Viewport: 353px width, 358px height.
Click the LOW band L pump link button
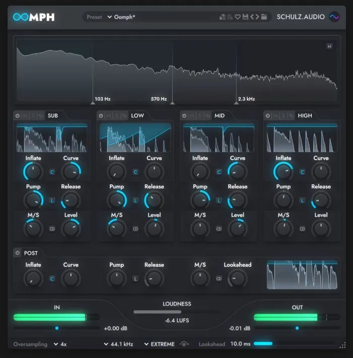[x=135, y=200]
